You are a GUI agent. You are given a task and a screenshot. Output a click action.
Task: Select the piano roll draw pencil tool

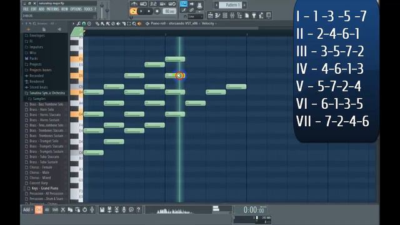pyautogui.click(x=97, y=24)
